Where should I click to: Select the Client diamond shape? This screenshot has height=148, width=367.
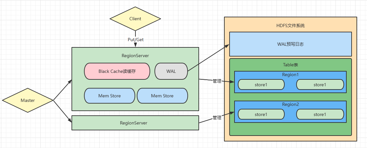point(135,19)
